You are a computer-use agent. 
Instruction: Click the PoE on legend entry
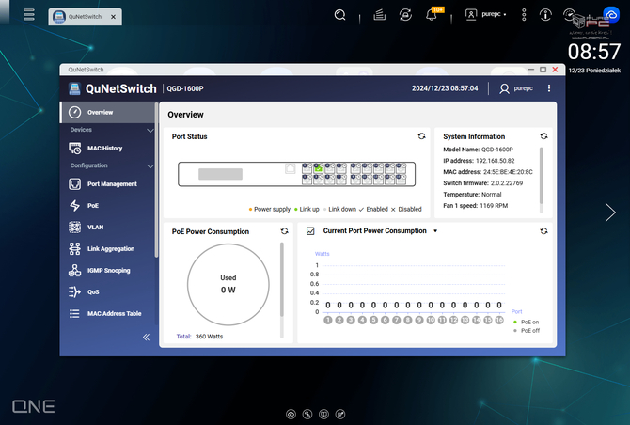coord(526,323)
